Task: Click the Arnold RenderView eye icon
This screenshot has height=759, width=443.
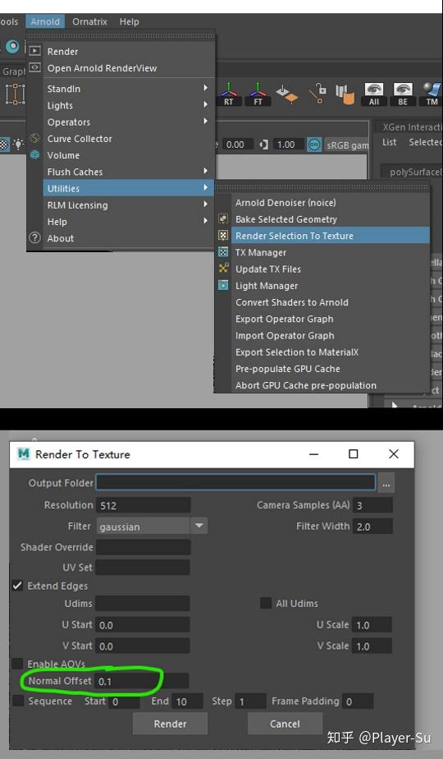Action: (34, 67)
